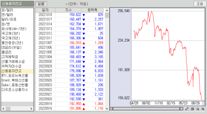Screen dimensions: 207x114
Task: Click the 신용융자잔고 title label at top
Action: (x=17, y=4)
